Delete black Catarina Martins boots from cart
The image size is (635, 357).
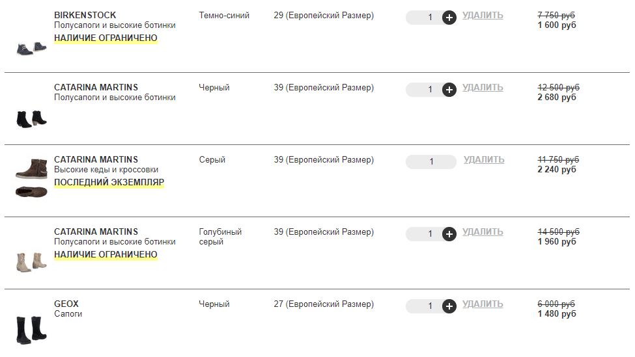click(x=483, y=87)
